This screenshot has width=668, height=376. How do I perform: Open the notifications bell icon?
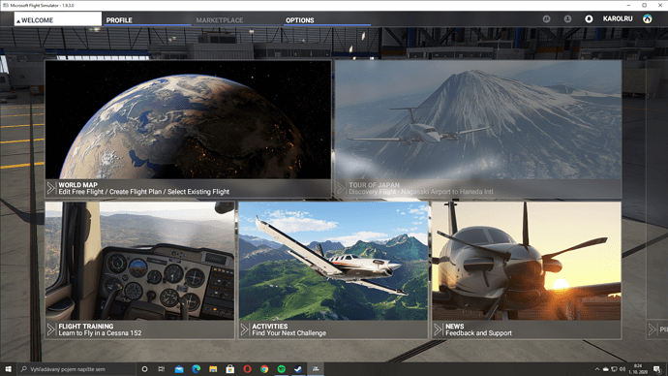[x=589, y=18]
